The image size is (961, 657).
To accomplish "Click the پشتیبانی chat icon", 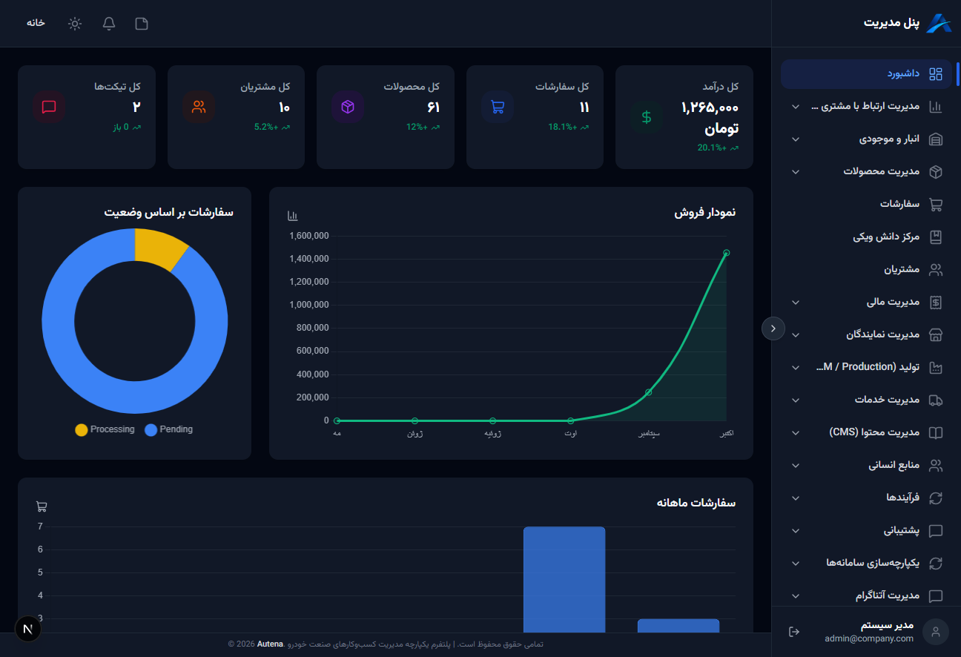I will tap(936, 531).
